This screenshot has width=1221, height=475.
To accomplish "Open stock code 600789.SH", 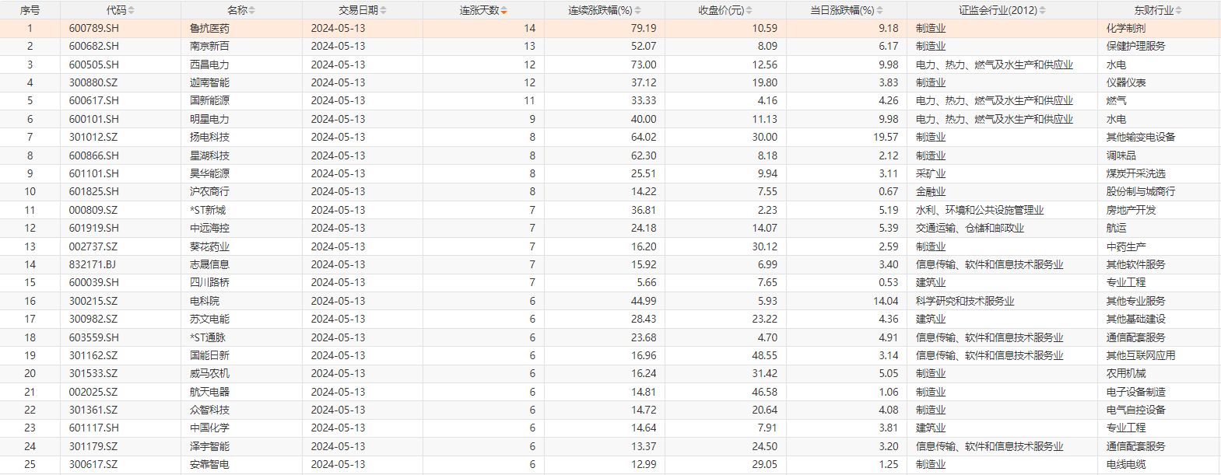I will click(x=94, y=28).
